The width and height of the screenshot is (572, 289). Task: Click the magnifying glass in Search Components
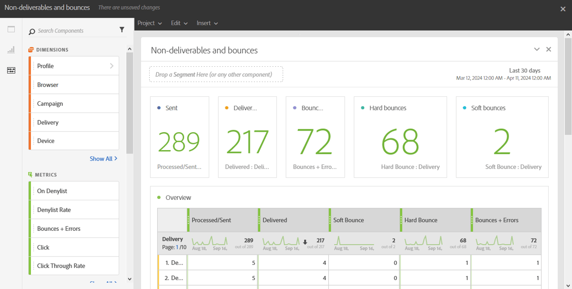pyautogui.click(x=32, y=31)
